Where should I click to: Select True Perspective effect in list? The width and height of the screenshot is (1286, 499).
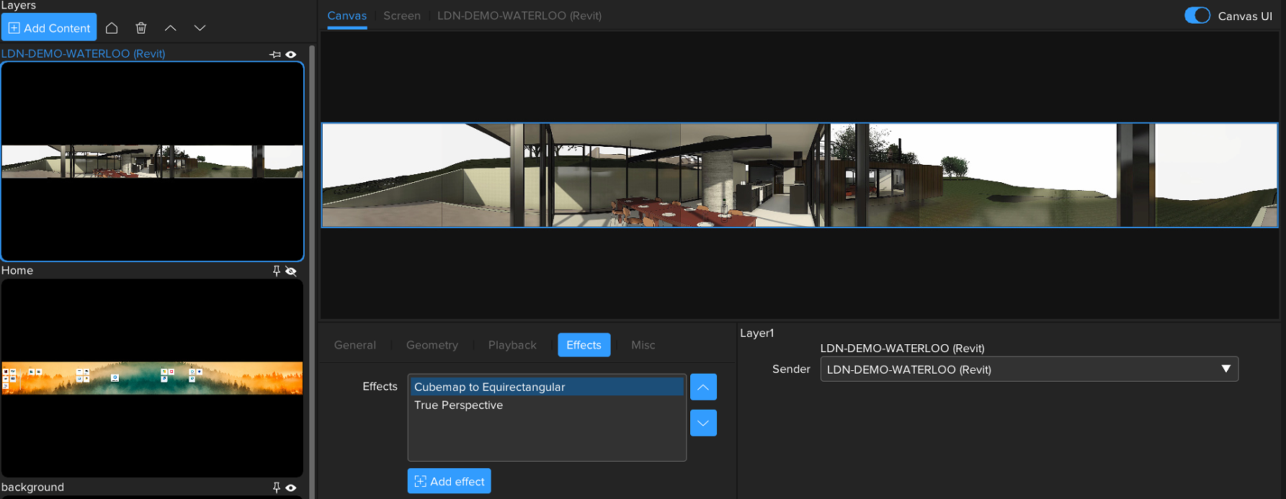(458, 405)
